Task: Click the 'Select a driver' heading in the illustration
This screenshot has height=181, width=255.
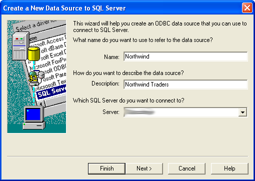Action: pyautogui.click(x=36, y=25)
